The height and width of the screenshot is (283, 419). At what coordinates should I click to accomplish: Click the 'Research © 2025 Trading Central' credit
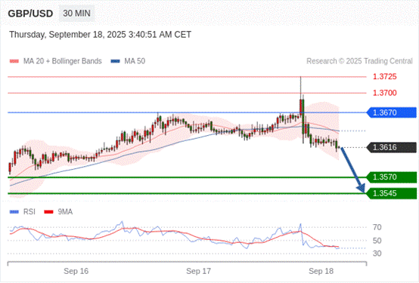click(x=359, y=61)
